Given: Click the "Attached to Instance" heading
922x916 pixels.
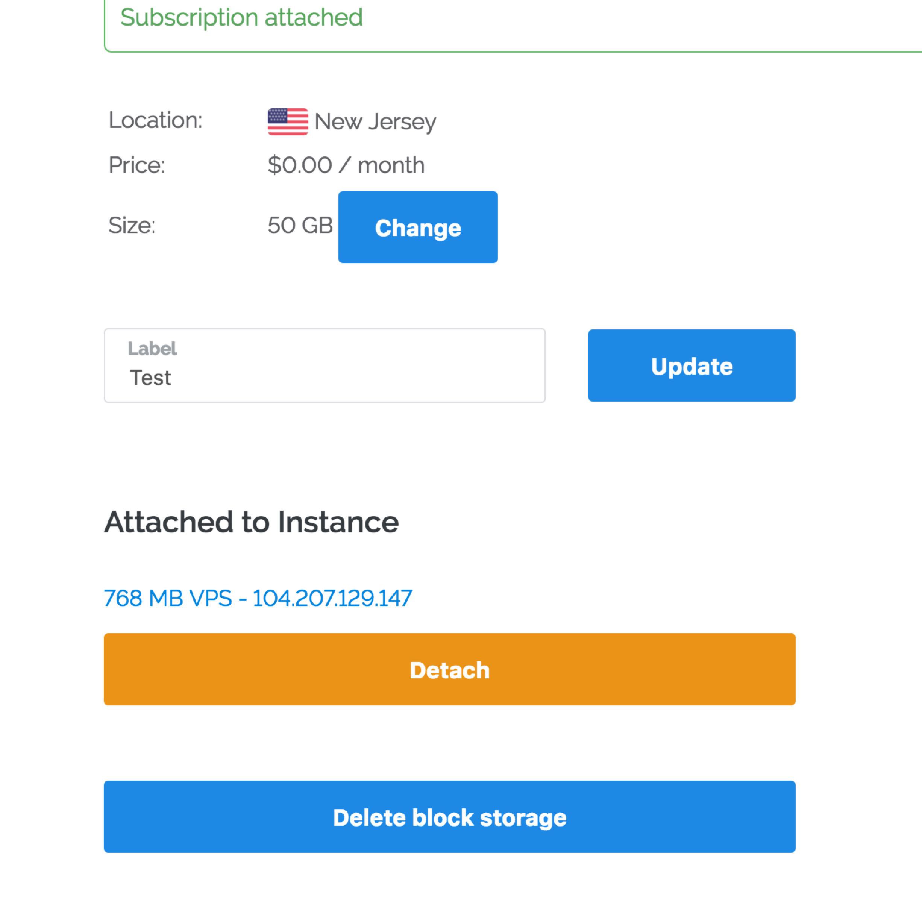Looking at the screenshot, I should (x=251, y=522).
